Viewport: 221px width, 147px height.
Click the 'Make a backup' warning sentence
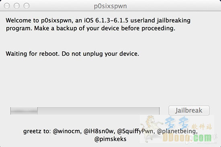point(104,28)
